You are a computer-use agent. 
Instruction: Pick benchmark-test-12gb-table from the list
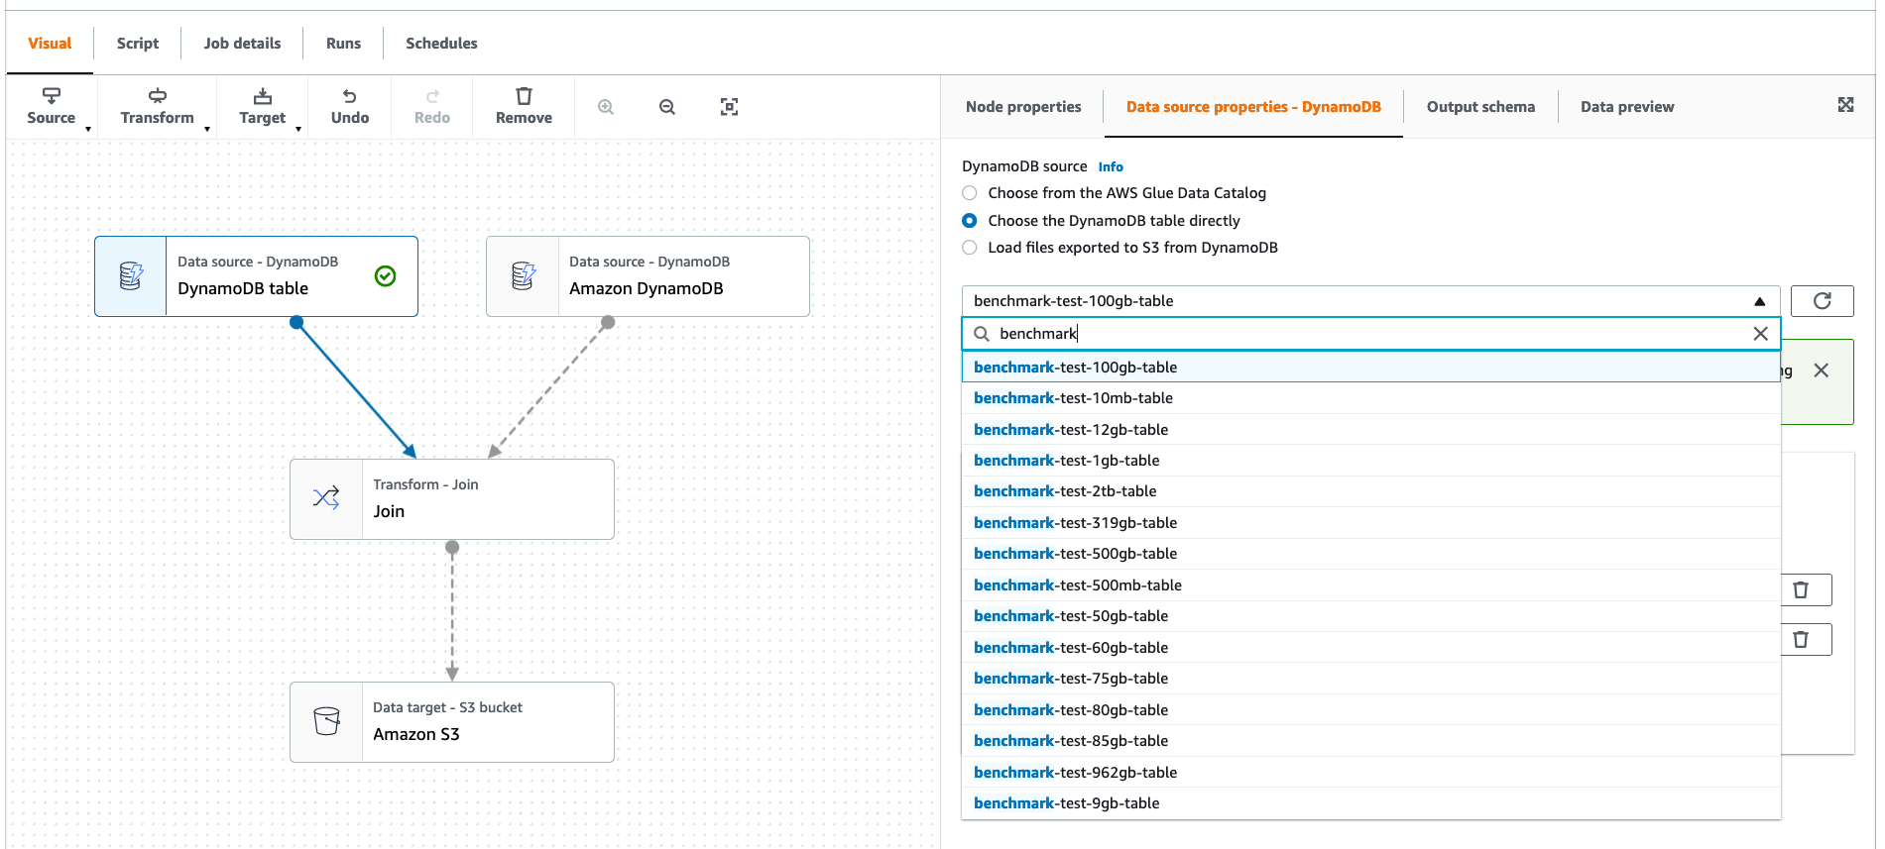click(1371, 430)
